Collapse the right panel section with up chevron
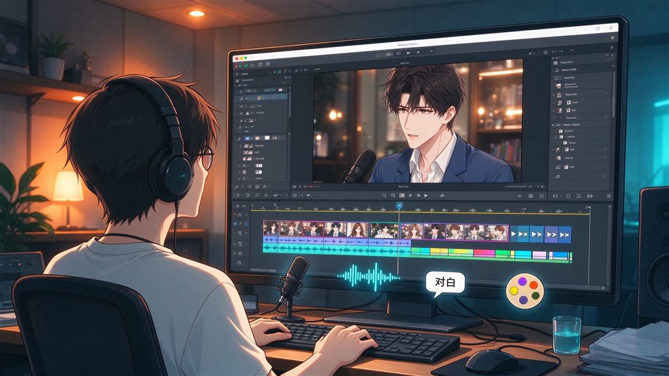 (x=613, y=67)
